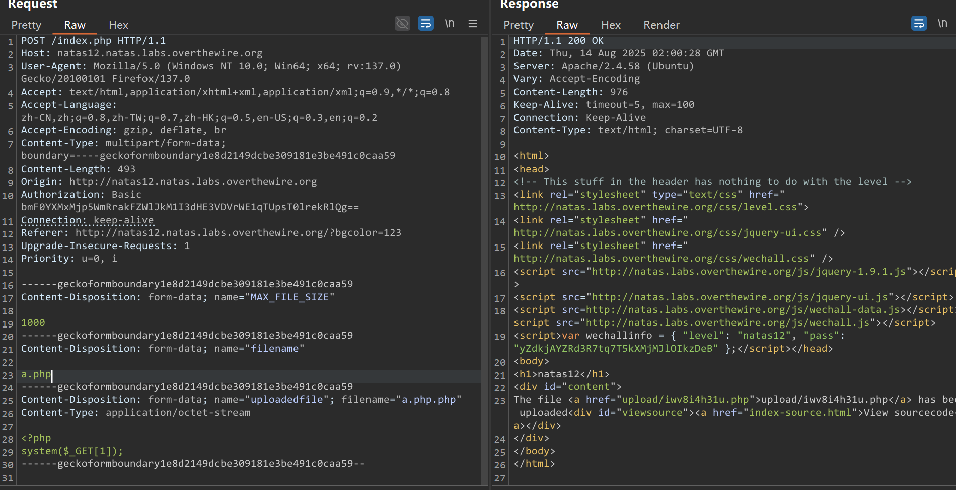
Task: Click the Keep-Alive: timeout=5, max=100 header
Action: click(x=604, y=104)
